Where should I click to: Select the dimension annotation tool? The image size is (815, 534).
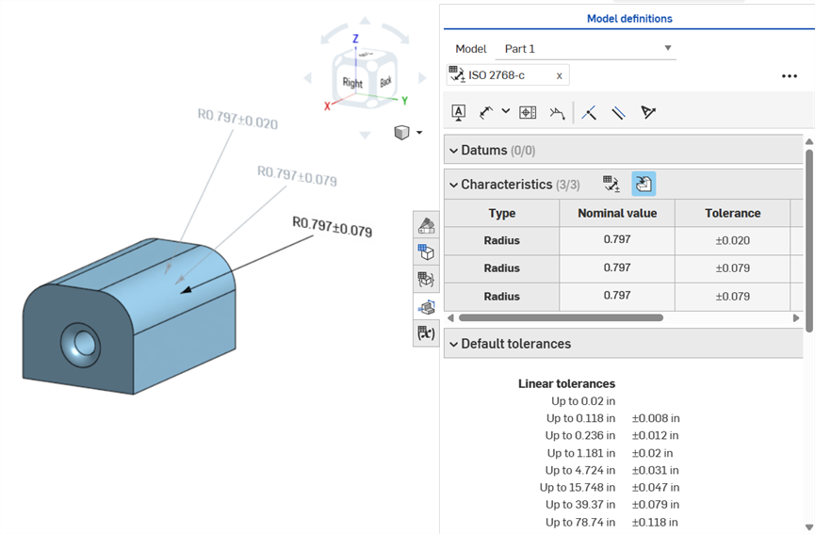click(x=487, y=112)
